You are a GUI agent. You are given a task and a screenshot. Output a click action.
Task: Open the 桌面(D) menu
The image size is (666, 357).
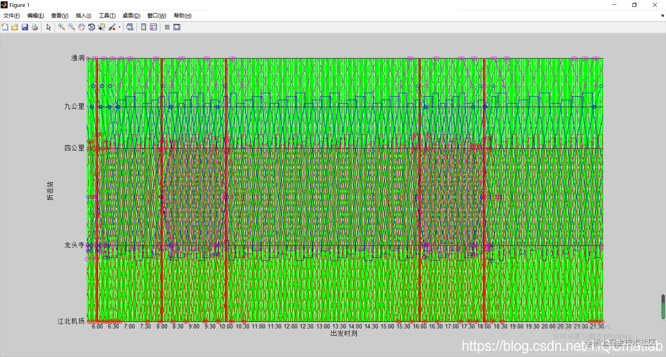pyautogui.click(x=131, y=16)
